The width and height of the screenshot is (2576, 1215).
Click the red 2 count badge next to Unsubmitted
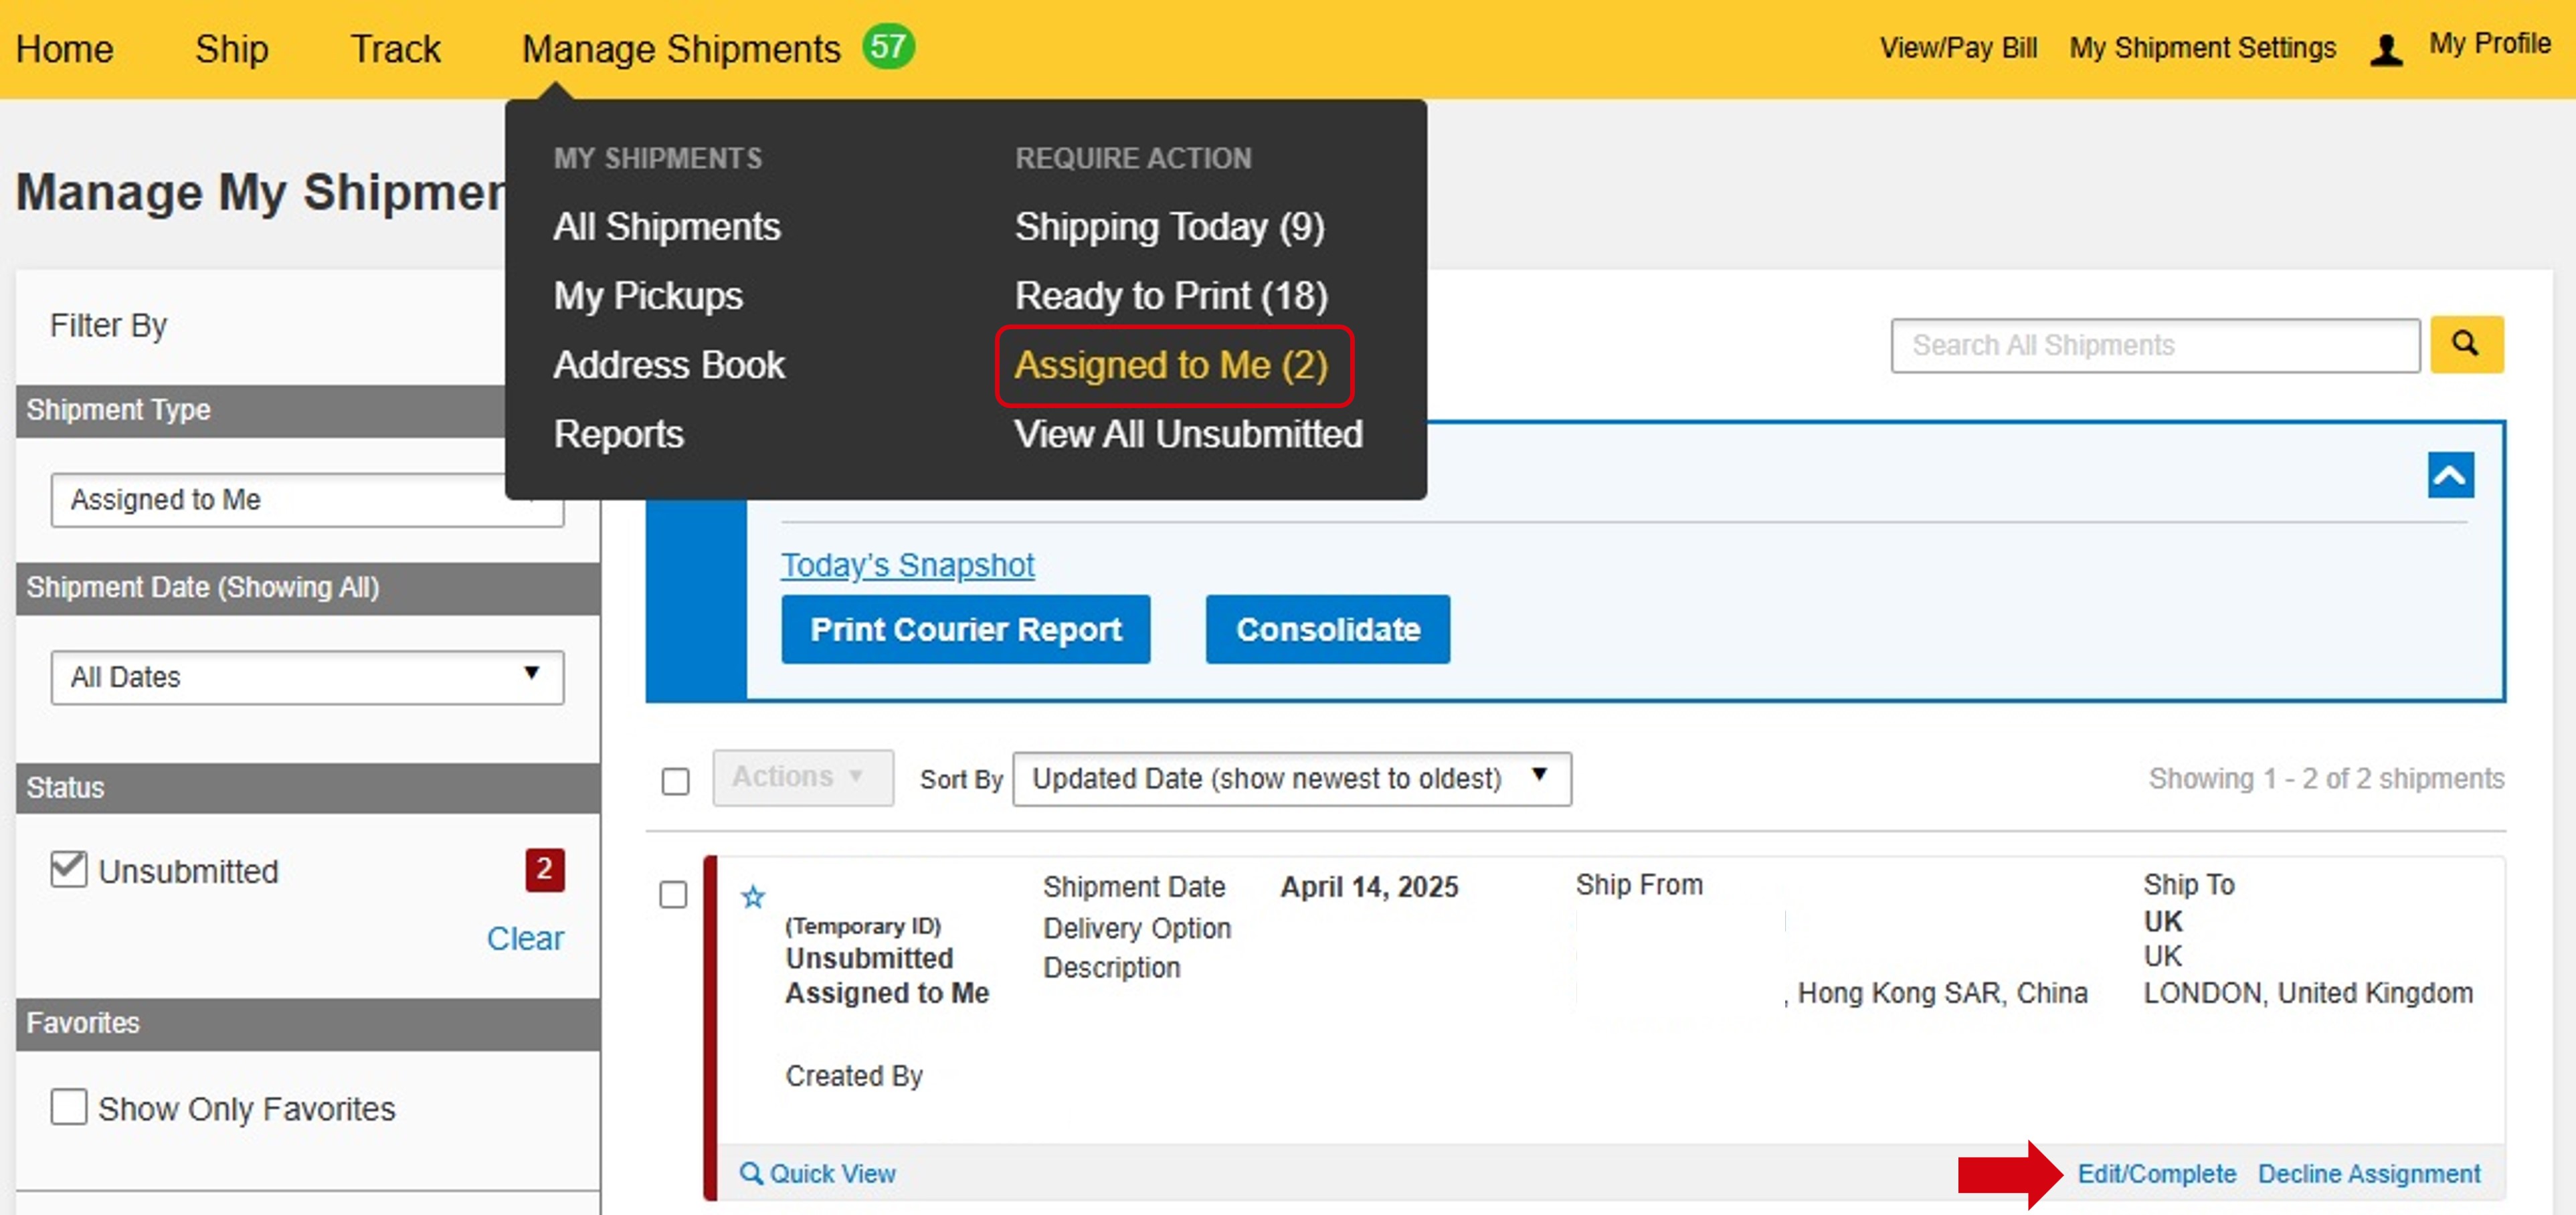544,869
